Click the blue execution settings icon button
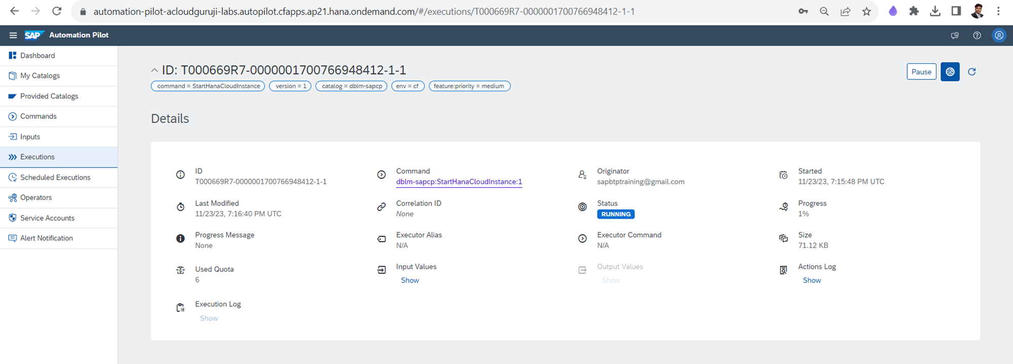1013x364 pixels. point(950,72)
